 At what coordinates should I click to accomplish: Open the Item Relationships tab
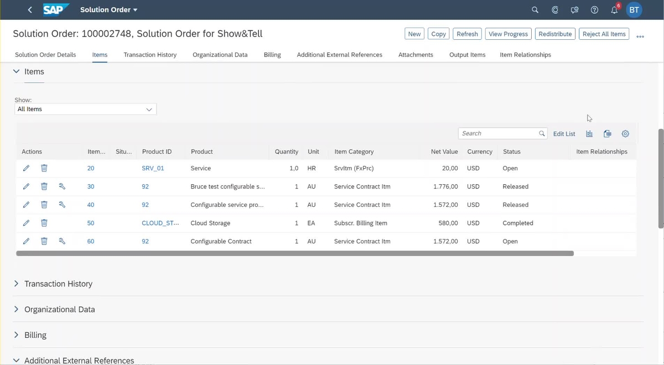click(525, 55)
